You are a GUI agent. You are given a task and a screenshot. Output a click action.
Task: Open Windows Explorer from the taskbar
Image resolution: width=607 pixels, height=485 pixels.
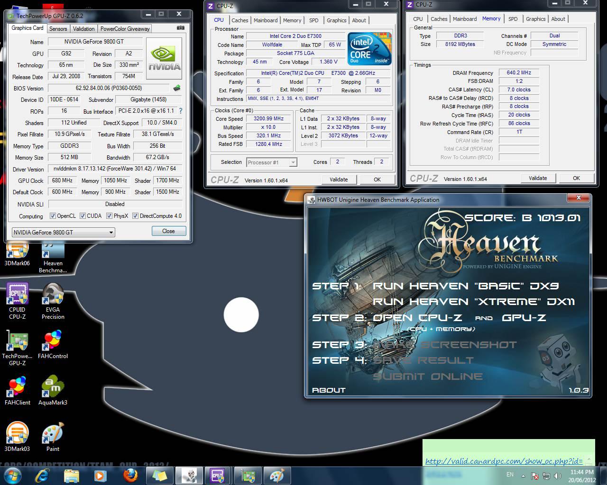click(71, 475)
